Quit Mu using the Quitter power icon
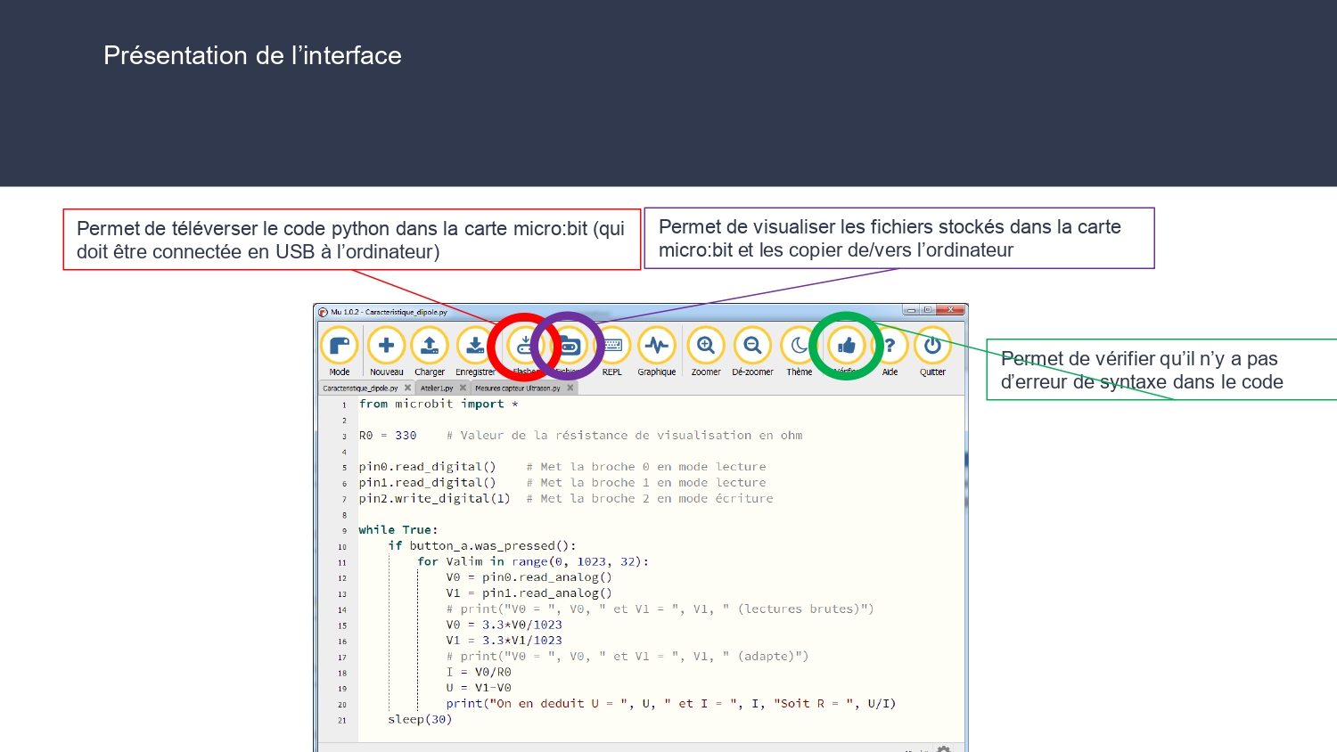This screenshot has width=1337, height=752. point(932,347)
